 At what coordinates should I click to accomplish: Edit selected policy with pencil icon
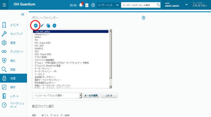click(42, 25)
